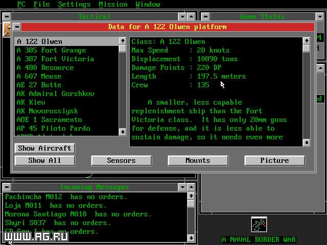The image size is (327, 245).
Task: Select AK Admiral Gorshkov in list
Action: (67, 93)
